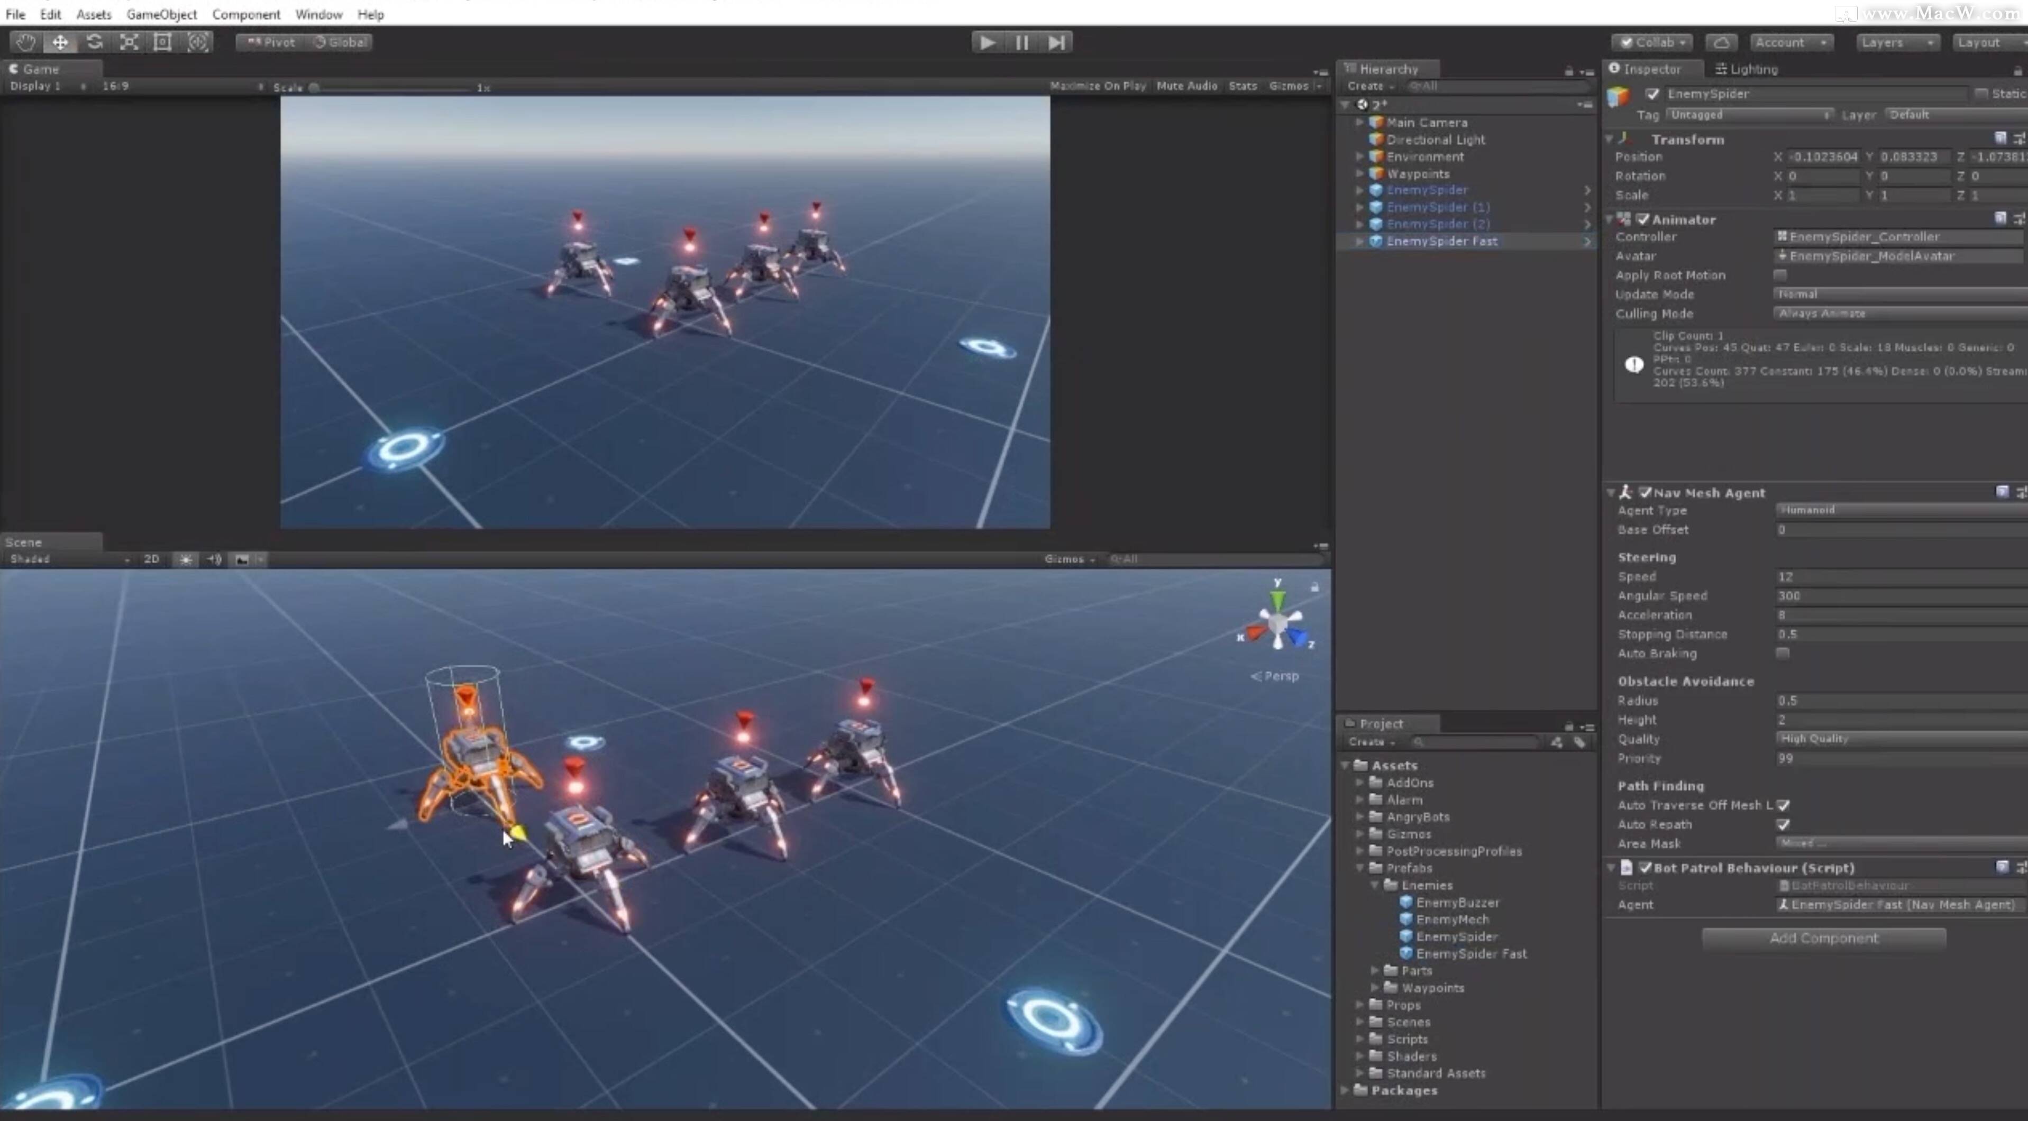Click the Add Component button
2028x1121 pixels.
[1823, 938]
